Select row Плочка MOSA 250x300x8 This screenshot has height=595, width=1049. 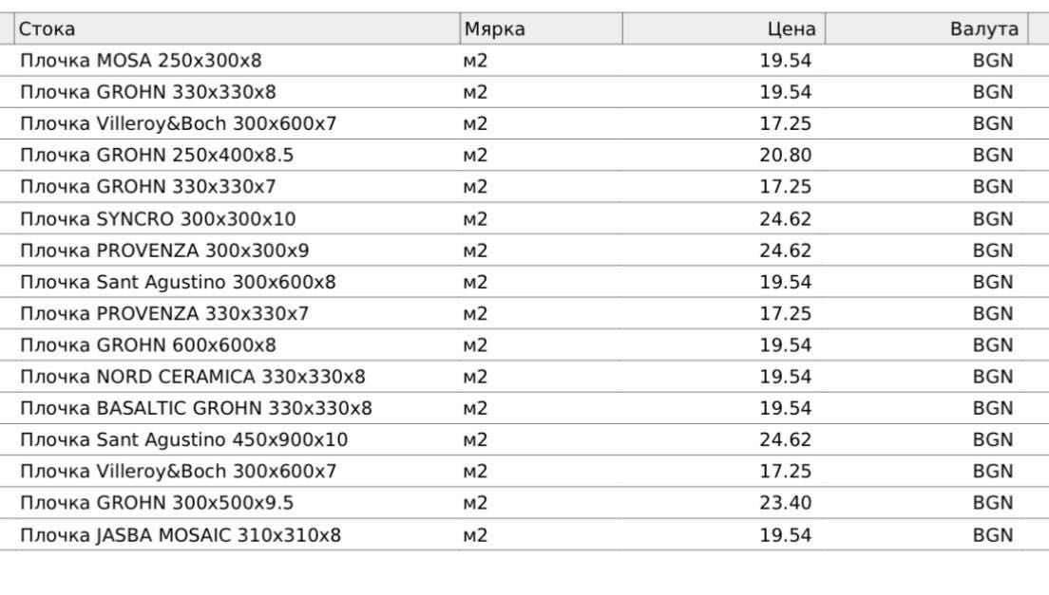pyautogui.click(x=524, y=60)
